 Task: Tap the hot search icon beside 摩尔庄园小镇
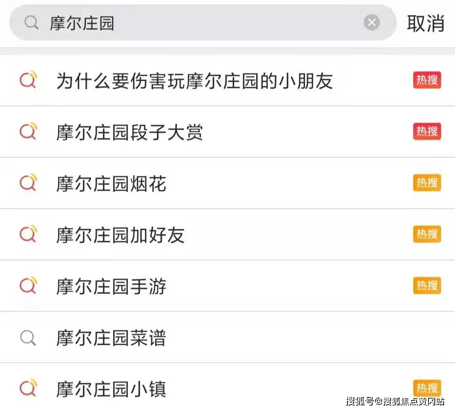click(29, 388)
